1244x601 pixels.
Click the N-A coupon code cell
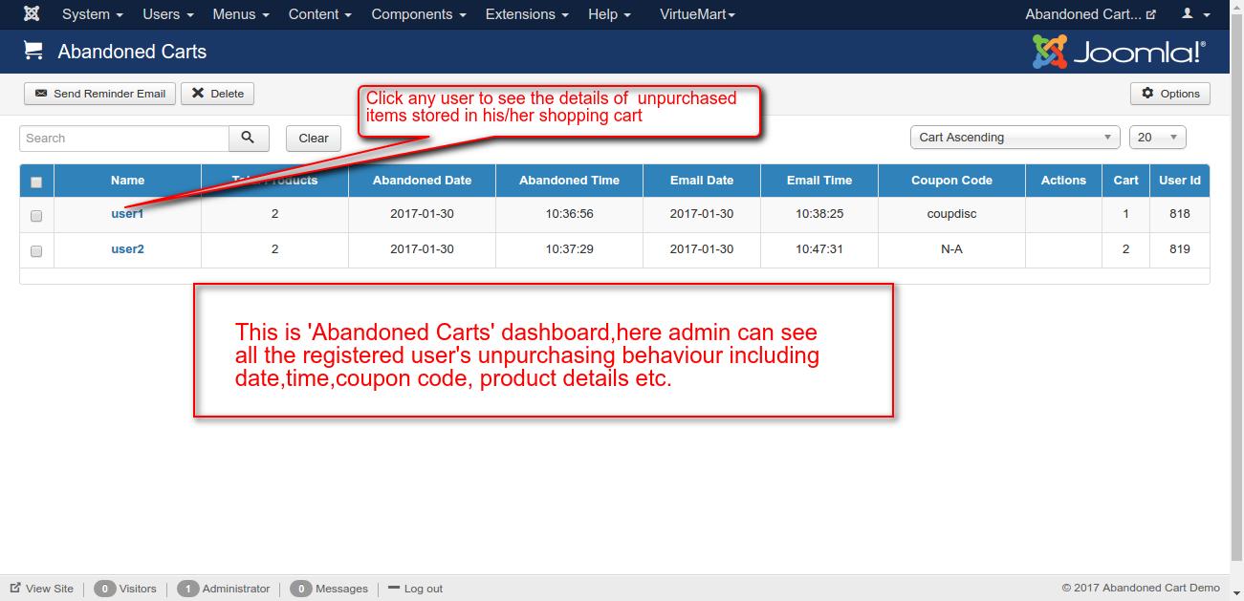tap(951, 249)
